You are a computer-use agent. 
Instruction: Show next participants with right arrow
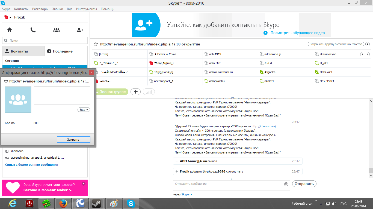click(x=367, y=54)
